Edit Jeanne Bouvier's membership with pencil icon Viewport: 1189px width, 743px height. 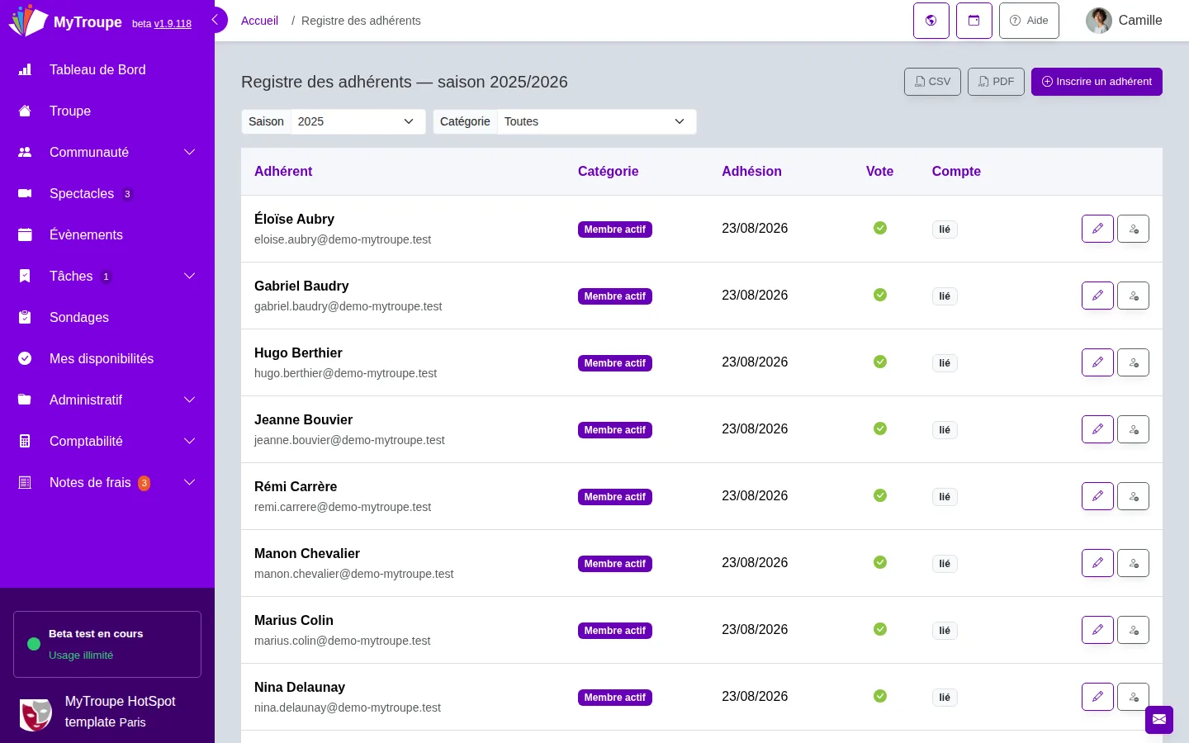[1097, 429]
